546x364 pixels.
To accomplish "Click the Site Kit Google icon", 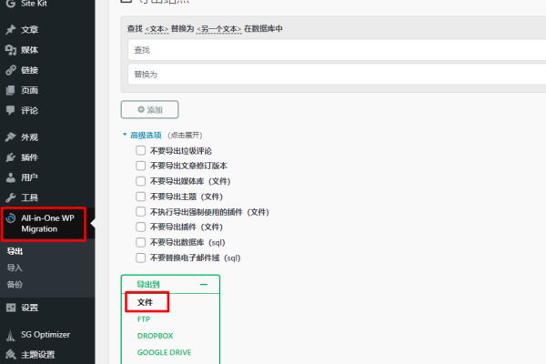I will pos(10,4).
